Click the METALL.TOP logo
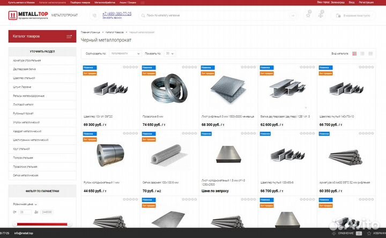The width and height of the screenshot is (386, 238). point(28,15)
